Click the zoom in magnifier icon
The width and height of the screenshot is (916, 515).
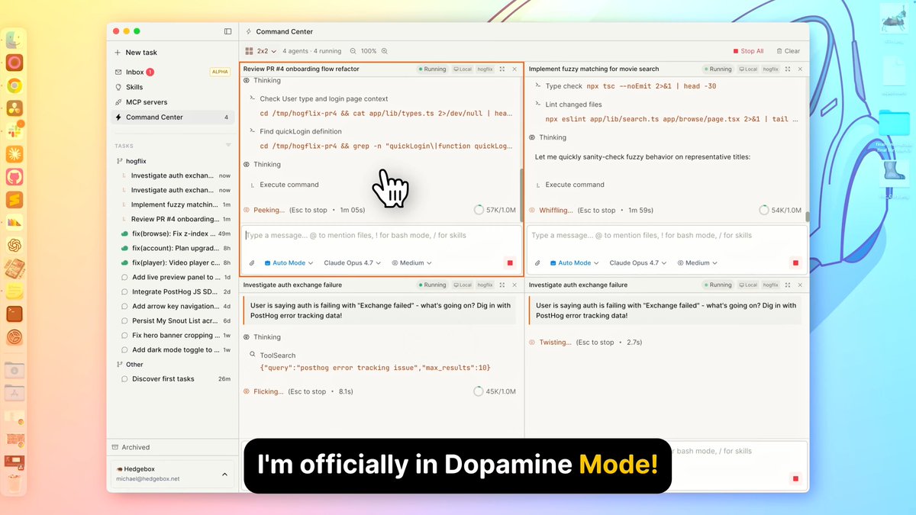tap(386, 51)
